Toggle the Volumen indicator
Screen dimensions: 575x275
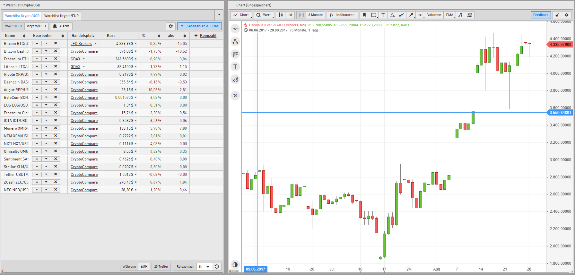(x=434, y=15)
